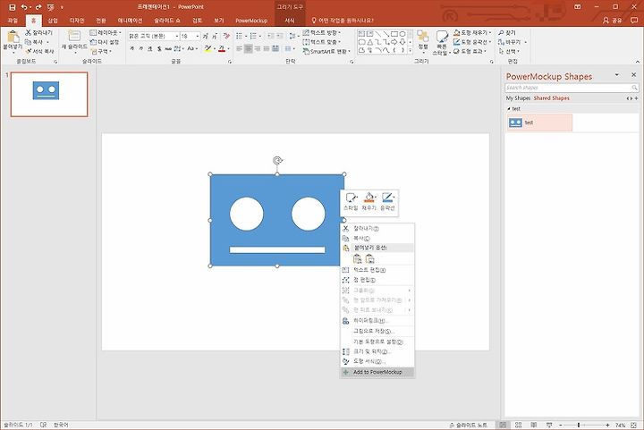Select slide 1 thumbnail in slide panel
644x430 pixels.
click(x=49, y=95)
